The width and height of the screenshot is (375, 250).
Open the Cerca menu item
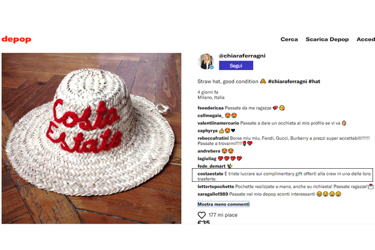289,39
